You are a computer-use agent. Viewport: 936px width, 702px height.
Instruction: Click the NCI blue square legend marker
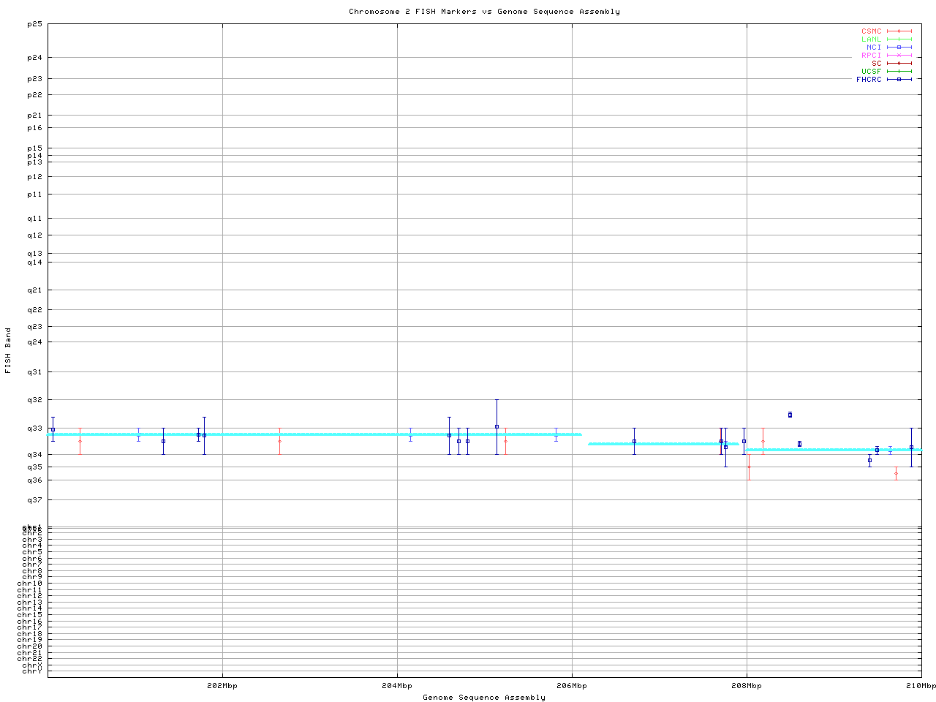(899, 48)
